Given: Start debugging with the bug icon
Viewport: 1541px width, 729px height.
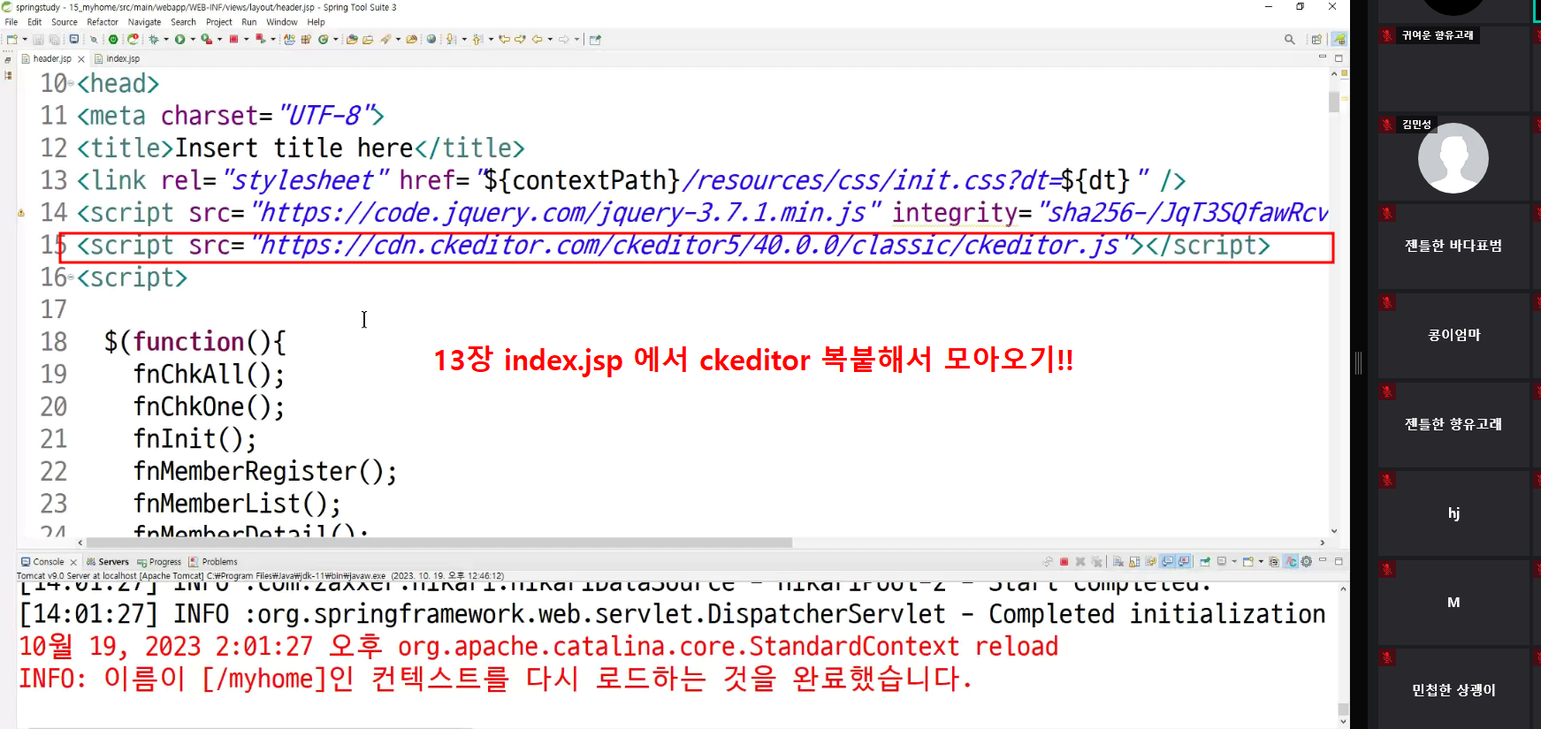Looking at the screenshot, I should 153,39.
